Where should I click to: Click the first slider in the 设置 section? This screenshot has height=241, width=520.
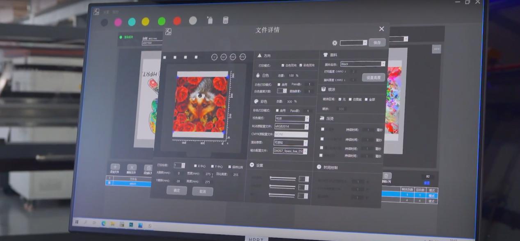coord(283,178)
